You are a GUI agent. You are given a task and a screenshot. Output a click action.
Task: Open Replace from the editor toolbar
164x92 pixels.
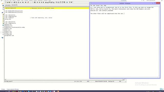click(48, 2)
